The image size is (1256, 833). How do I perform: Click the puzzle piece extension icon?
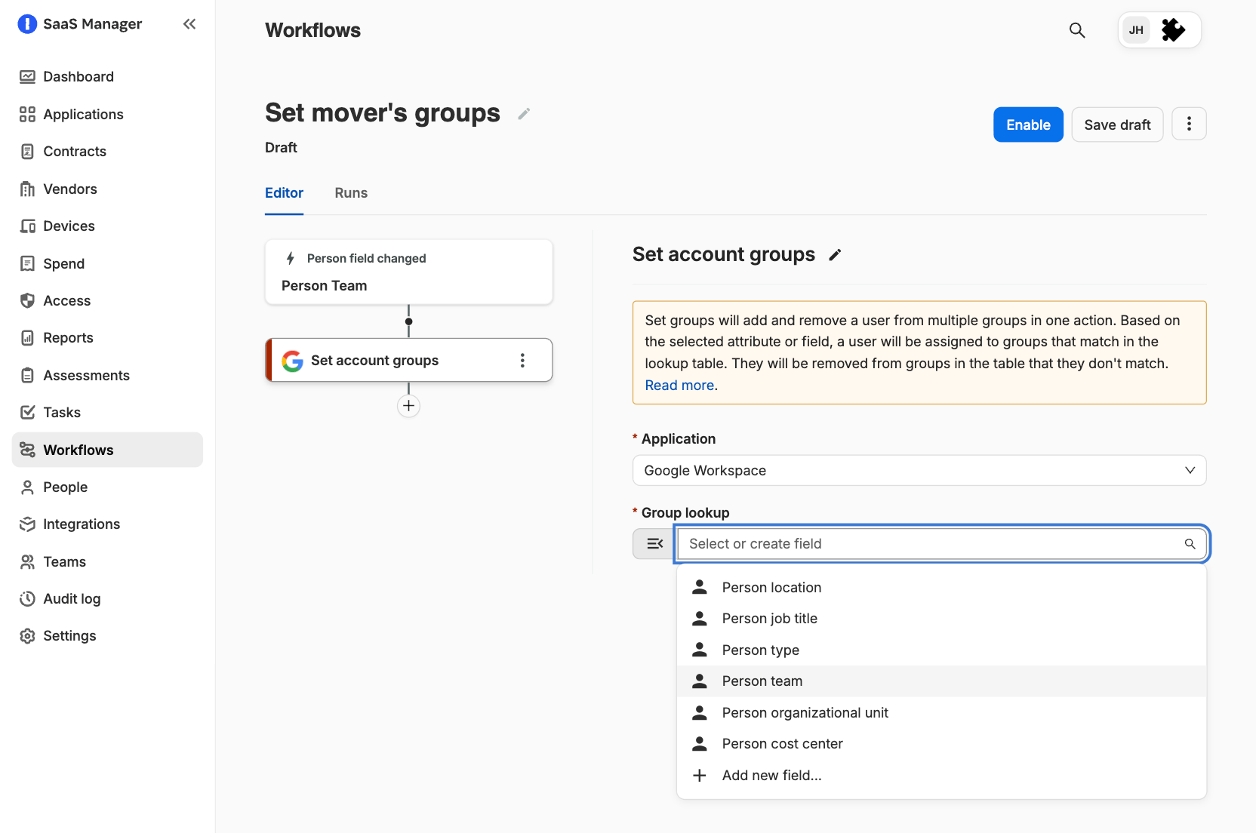click(x=1173, y=30)
